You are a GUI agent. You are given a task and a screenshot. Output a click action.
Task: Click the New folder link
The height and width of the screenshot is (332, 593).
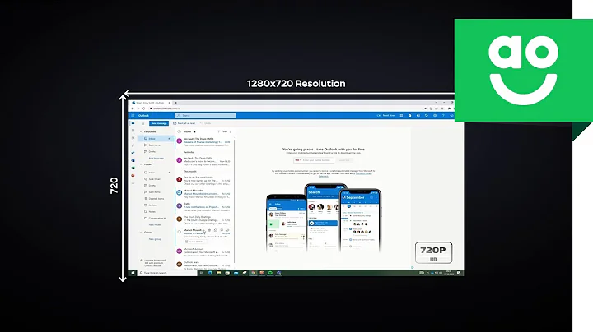pos(155,225)
